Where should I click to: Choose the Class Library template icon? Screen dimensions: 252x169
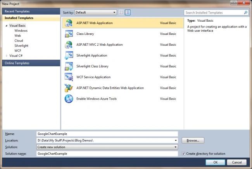coord(69,34)
